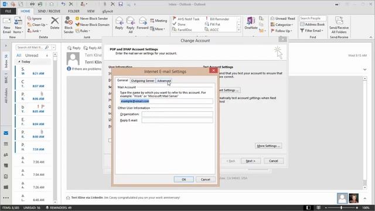Click the Delete ribbon icon
The image size is (375, 211).
(x=54, y=23)
